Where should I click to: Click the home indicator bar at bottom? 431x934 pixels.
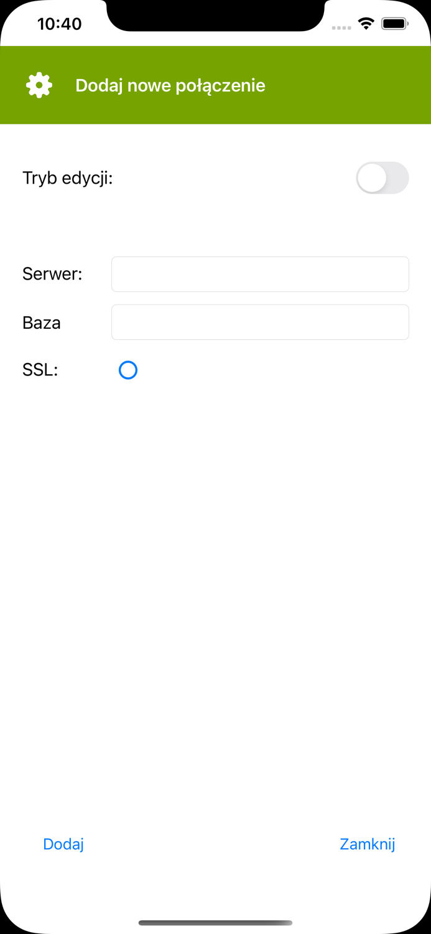pos(215,923)
